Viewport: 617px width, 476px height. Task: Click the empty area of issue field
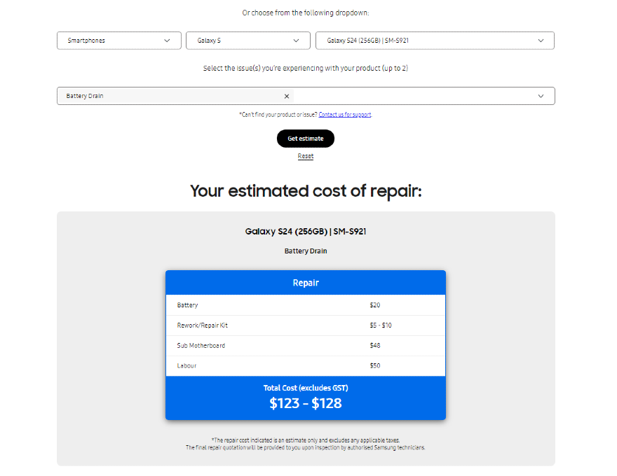pos(414,96)
